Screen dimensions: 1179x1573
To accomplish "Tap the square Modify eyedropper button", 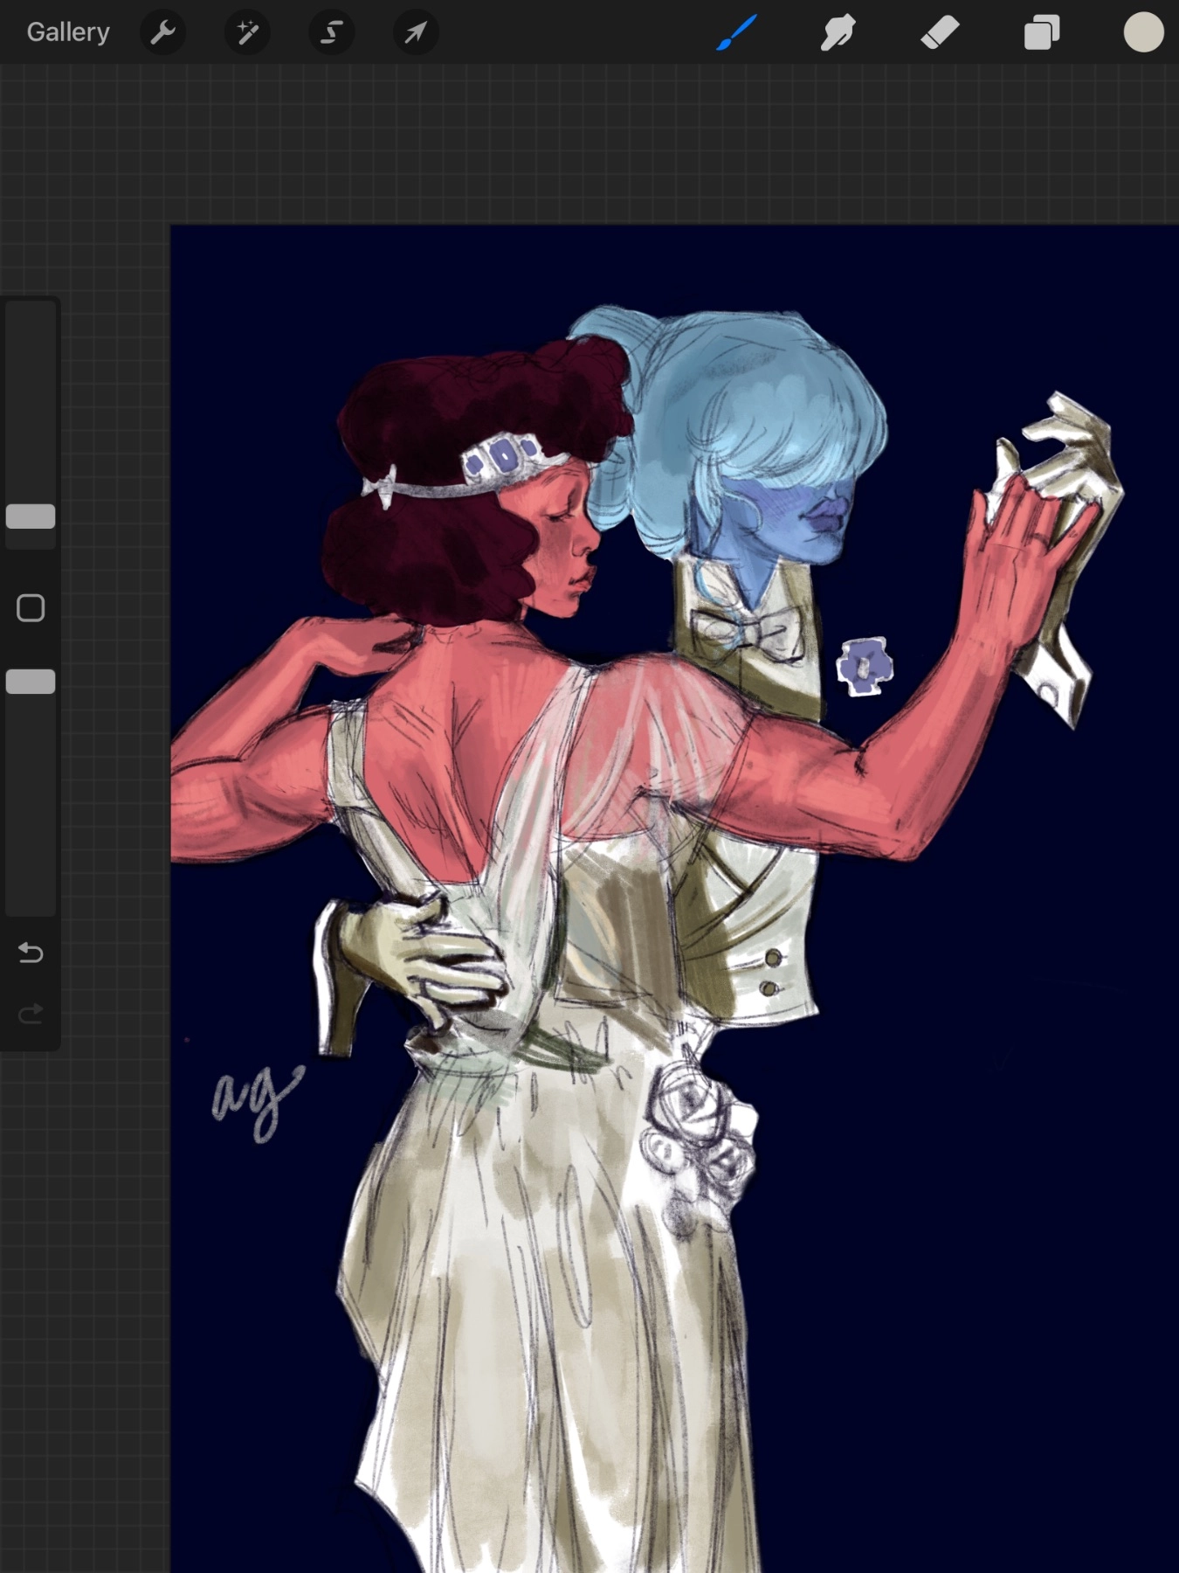I will point(31,607).
